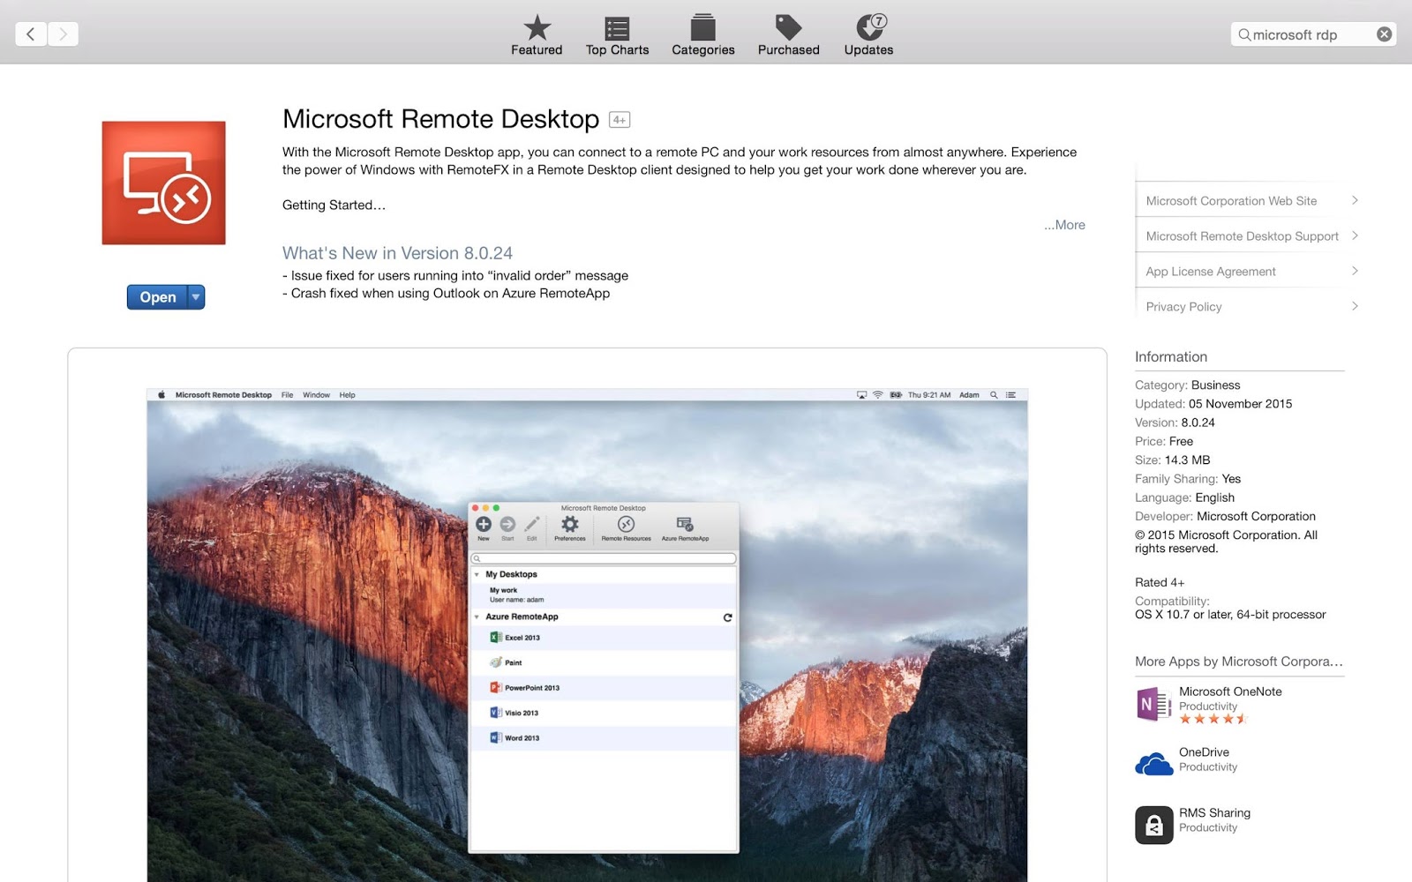
Task: Click the OneNote app icon
Action: [1153, 704]
